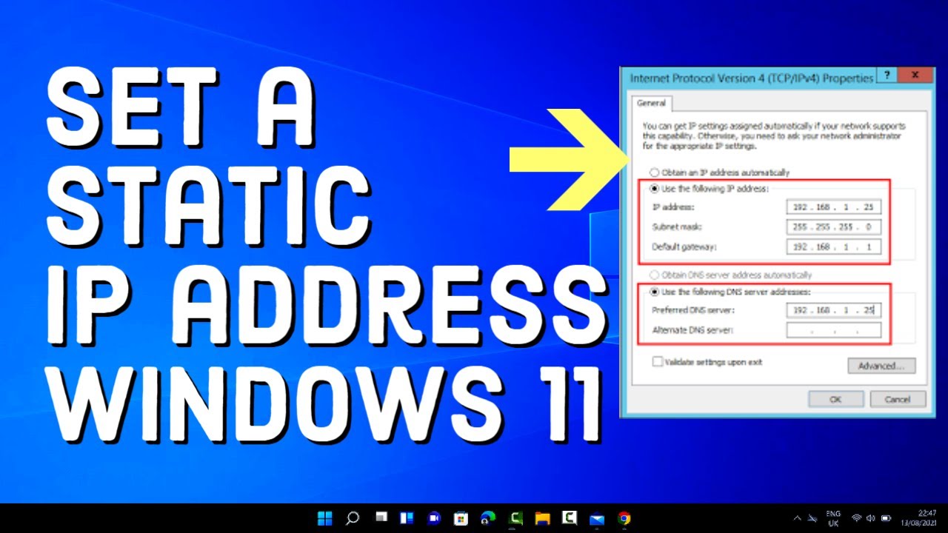
Task: Launch Teams Chat from taskbar
Action: pos(433,518)
